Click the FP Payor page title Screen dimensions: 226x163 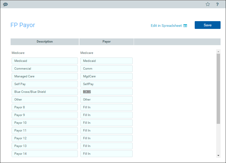coord(23,25)
